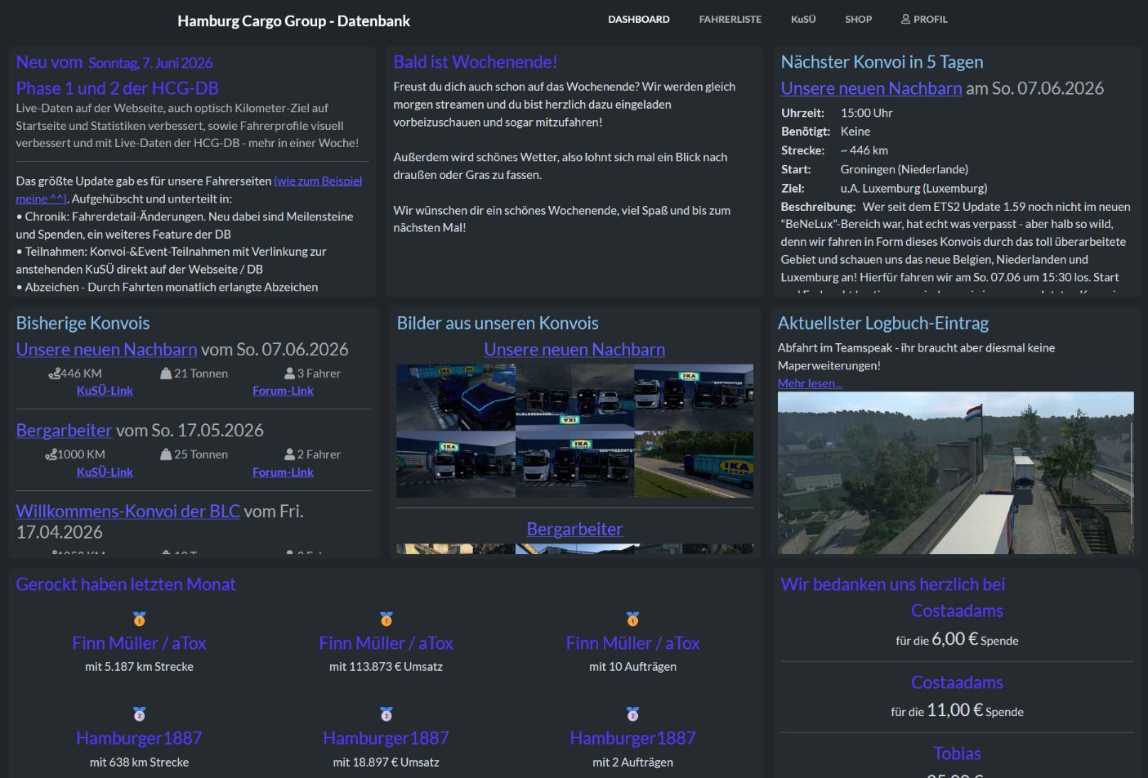Open top-middle gallery thumbnail of parked trucks

[574, 397]
